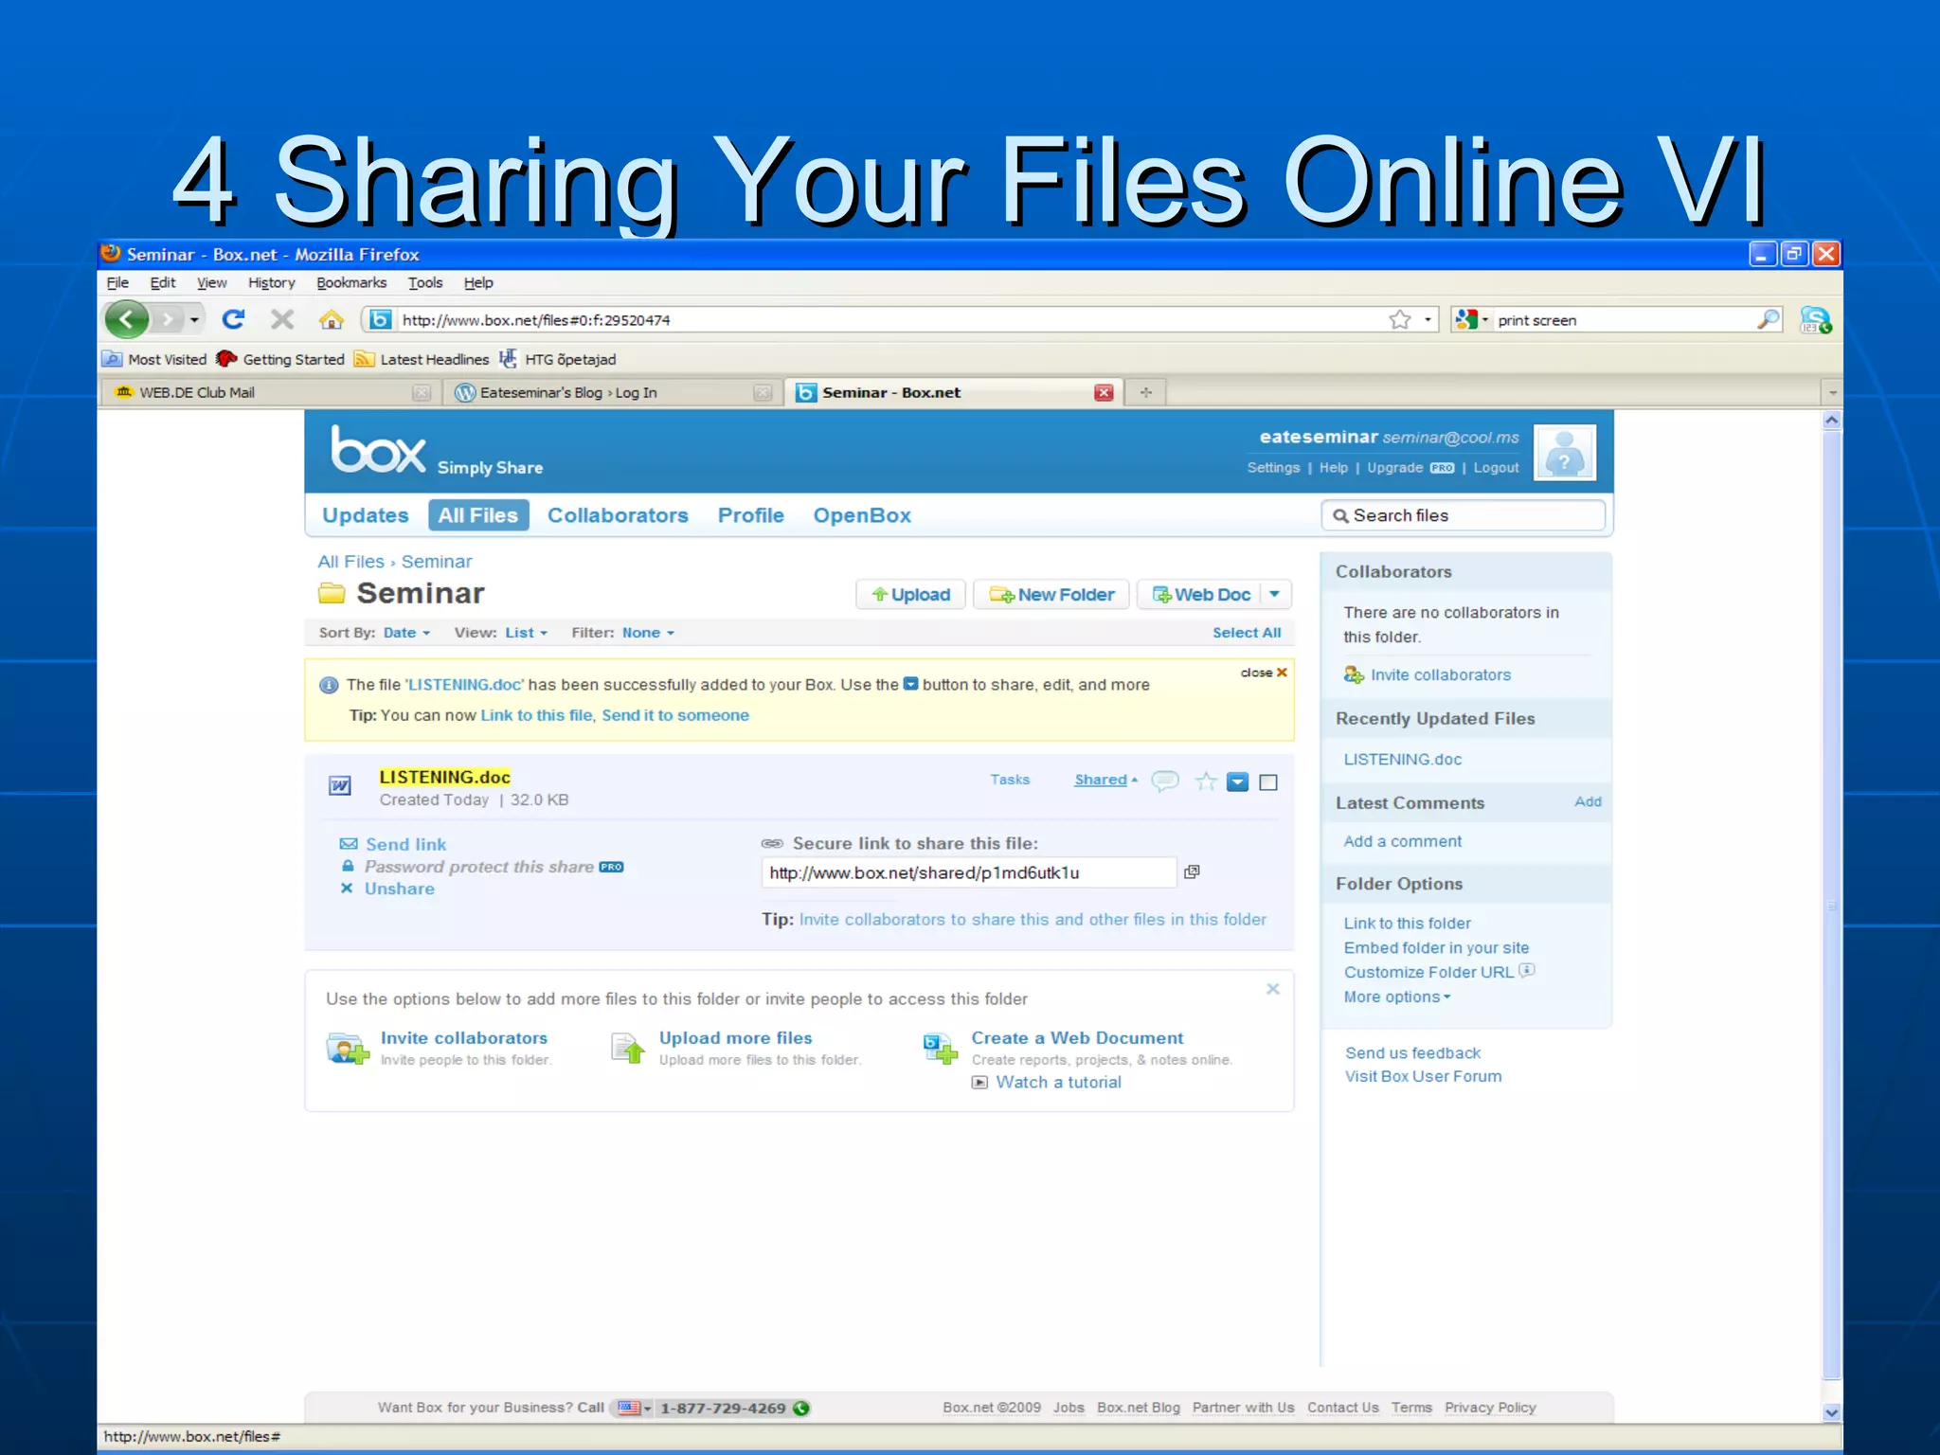Click the box logo
The image size is (1940, 1455).
point(378,450)
